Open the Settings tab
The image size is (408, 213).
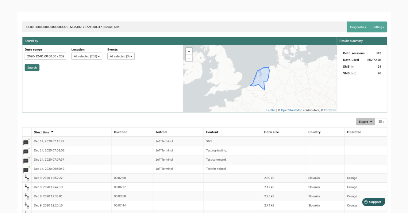point(378,27)
